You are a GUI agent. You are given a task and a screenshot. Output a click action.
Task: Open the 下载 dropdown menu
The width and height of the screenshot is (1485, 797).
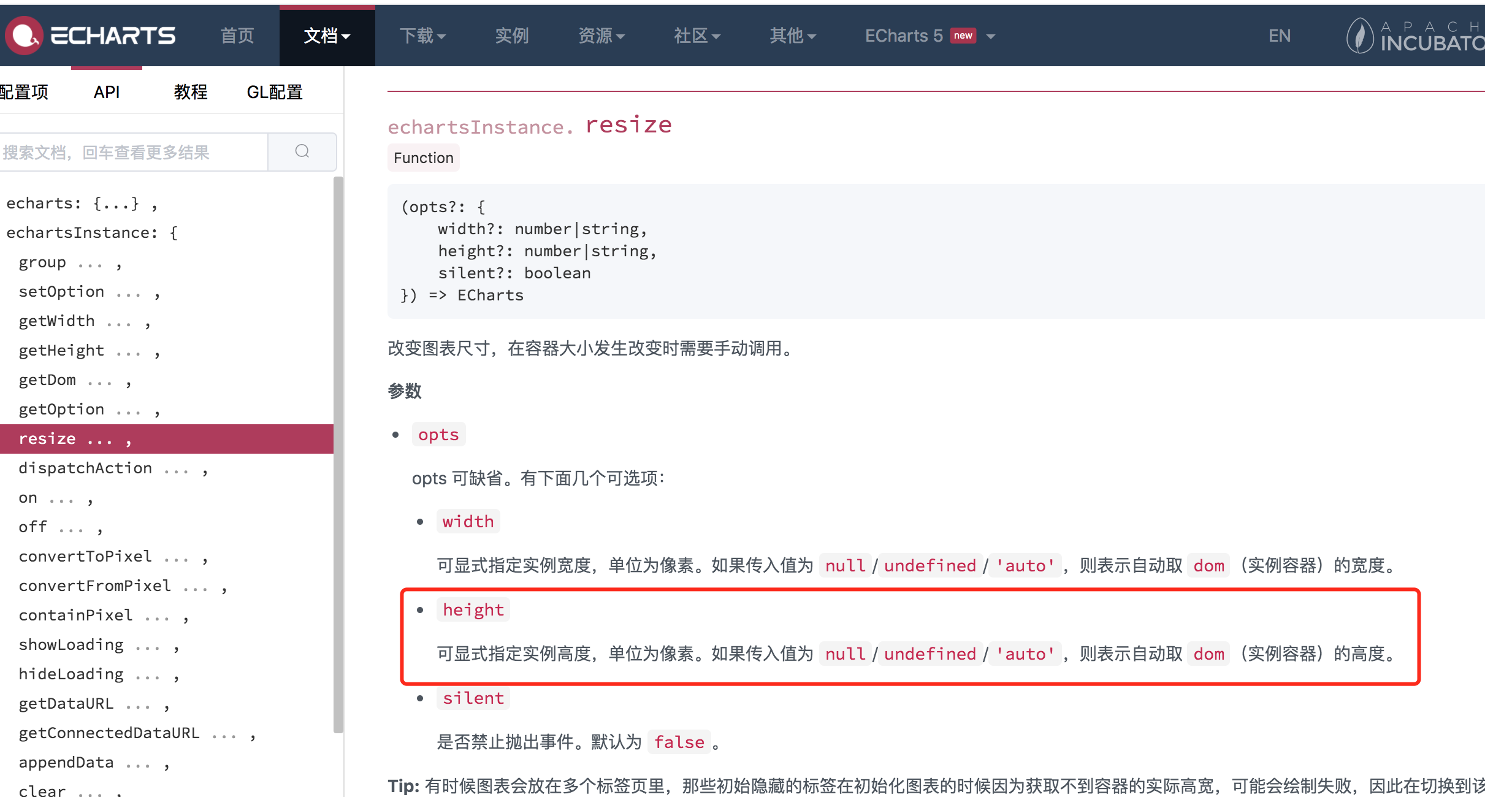422,36
